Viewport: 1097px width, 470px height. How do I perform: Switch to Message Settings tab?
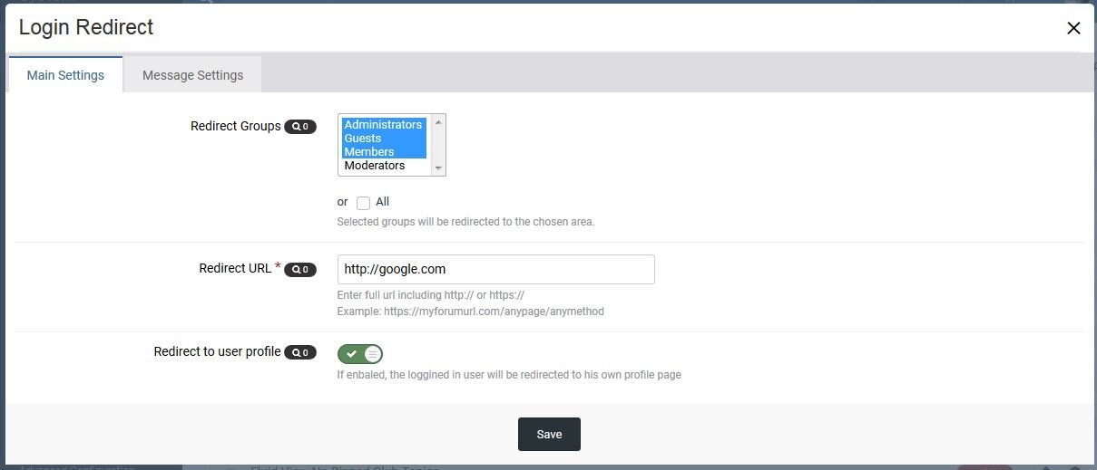point(192,75)
